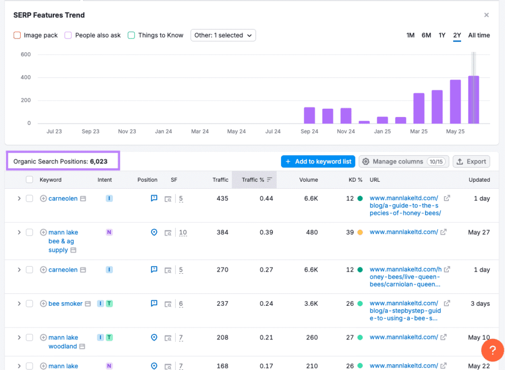Click the People also ask icon beside bee smoker
Image resolution: width=505 pixels, height=370 pixels.
point(154,303)
